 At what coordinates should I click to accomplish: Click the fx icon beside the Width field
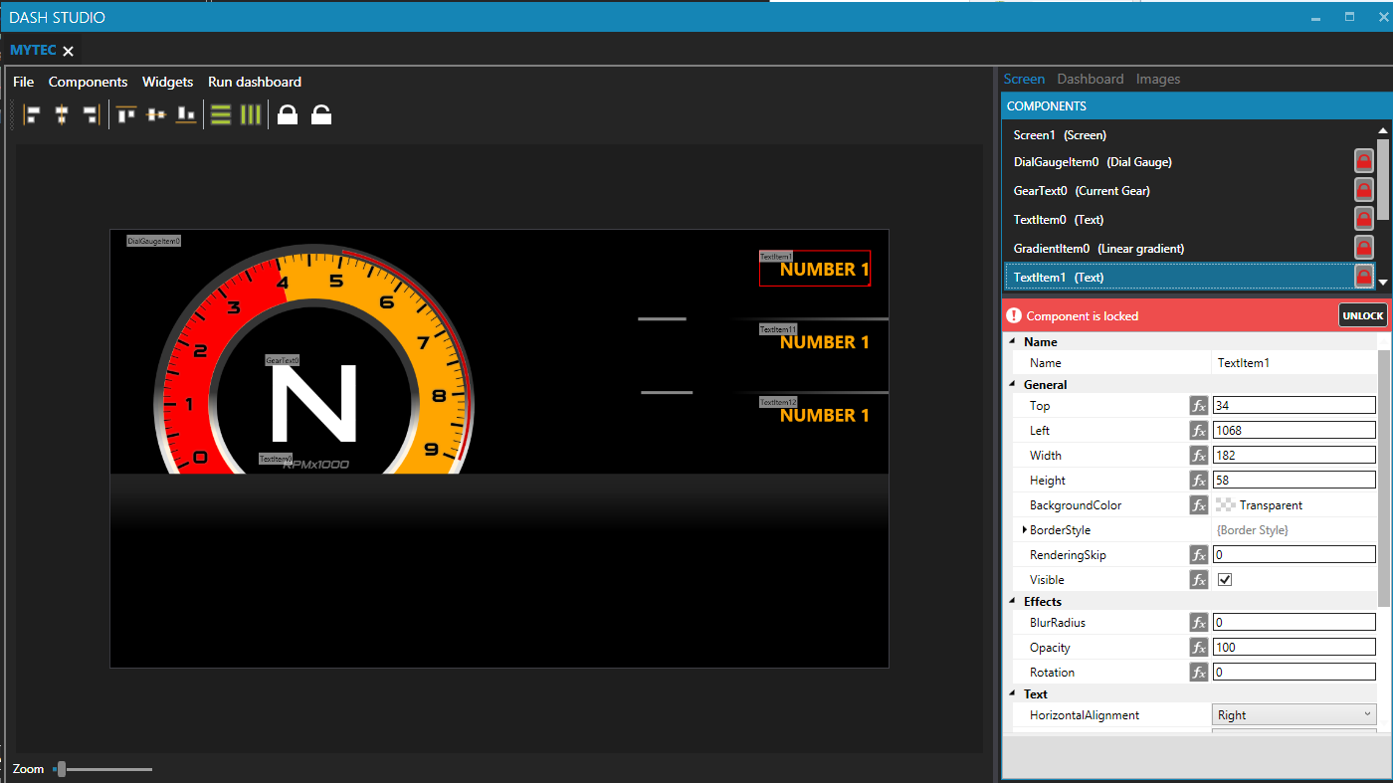click(x=1199, y=456)
